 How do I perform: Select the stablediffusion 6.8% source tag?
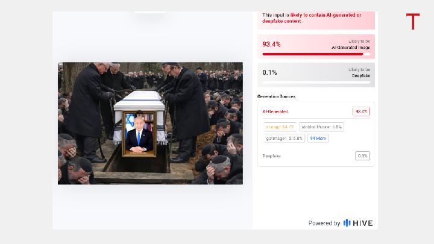point(321,127)
